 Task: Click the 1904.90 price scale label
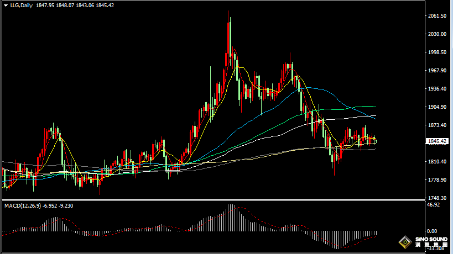pos(437,107)
